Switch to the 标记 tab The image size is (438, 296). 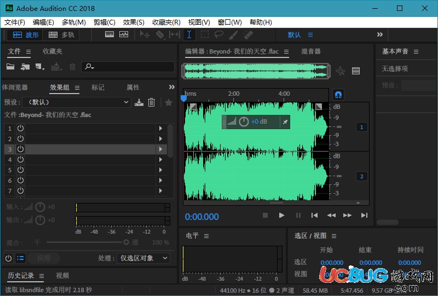[x=98, y=88]
